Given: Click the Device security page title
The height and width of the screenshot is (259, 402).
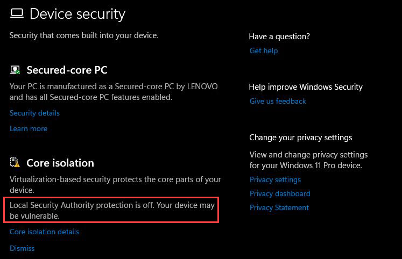Looking at the screenshot, I should point(77,14).
